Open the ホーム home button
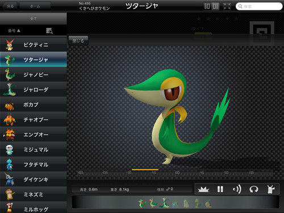Screen dimensions: 284x213 click(35, 6)
